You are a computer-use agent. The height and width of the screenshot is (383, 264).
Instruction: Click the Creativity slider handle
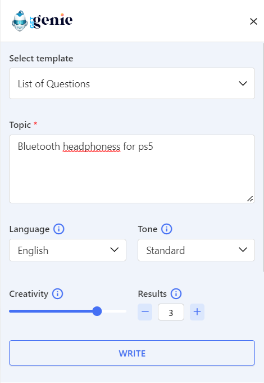coord(97,311)
